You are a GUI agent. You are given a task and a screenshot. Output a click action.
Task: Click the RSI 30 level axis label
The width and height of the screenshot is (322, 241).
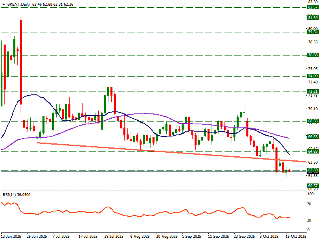[310, 220]
